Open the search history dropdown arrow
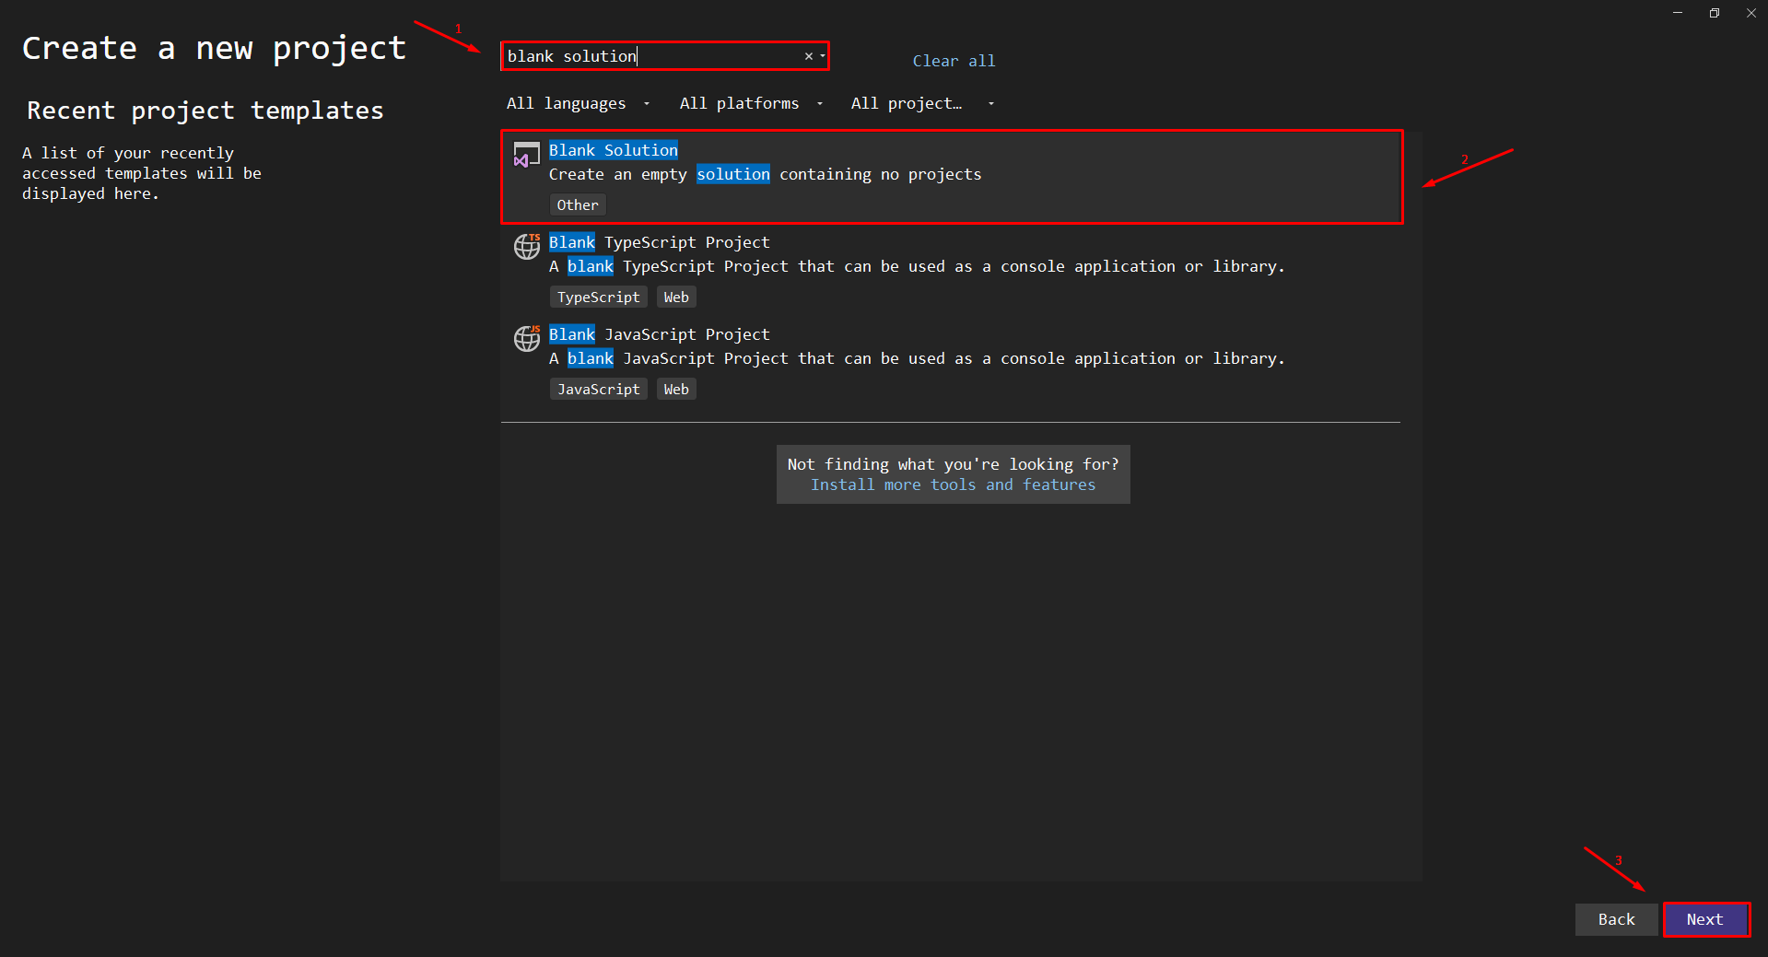 823,56
